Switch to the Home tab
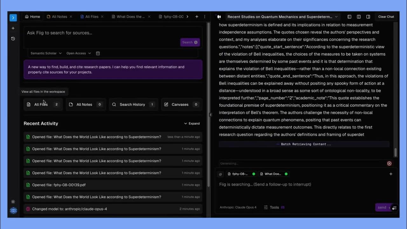The height and width of the screenshot is (229, 407). (x=32, y=17)
